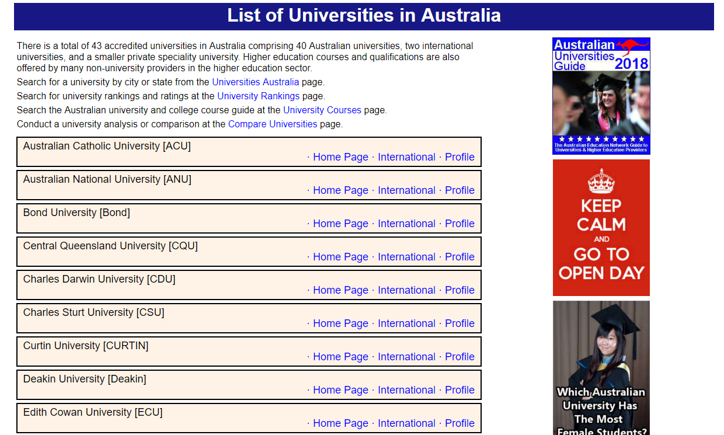The image size is (724, 435).
Task: View Profile of Charles Sturt University
Action: (x=460, y=323)
